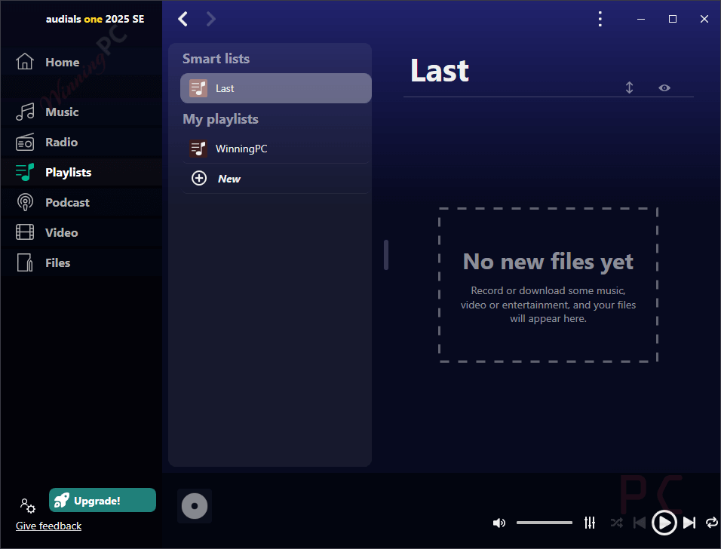Screen dimensions: 721x549
Task: Open the Give feedback link
Action: point(49,526)
